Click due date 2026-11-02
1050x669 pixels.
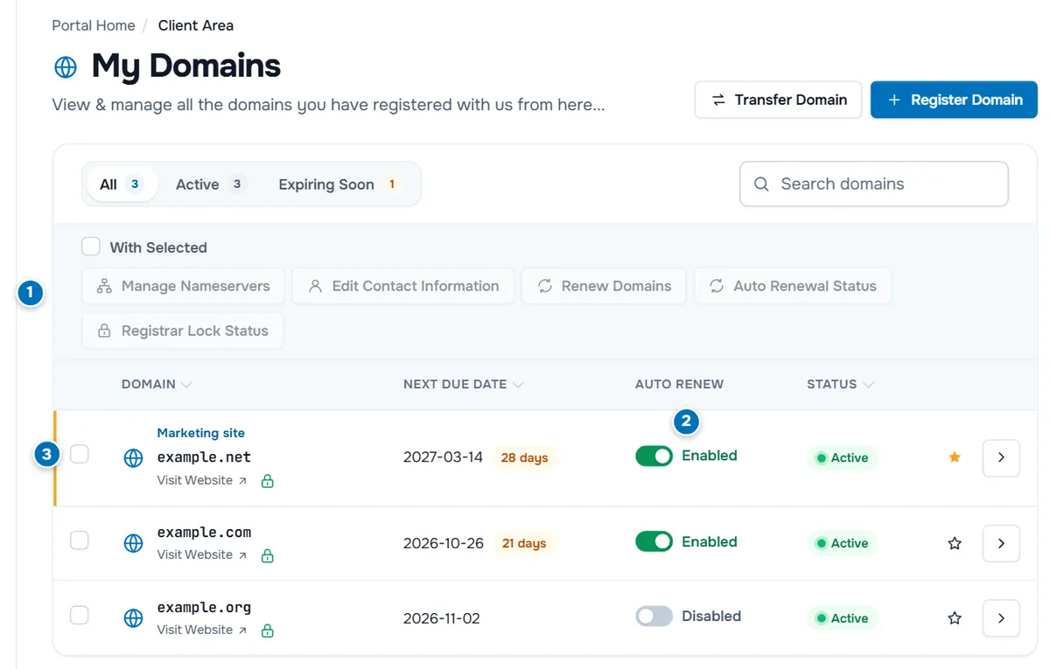pos(442,618)
